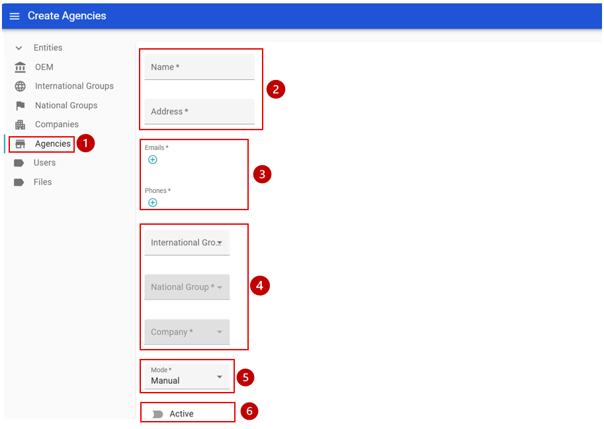The width and height of the screenshot is (604, 429).
Task: Click the OEM bank building icon
Action: 21,67
